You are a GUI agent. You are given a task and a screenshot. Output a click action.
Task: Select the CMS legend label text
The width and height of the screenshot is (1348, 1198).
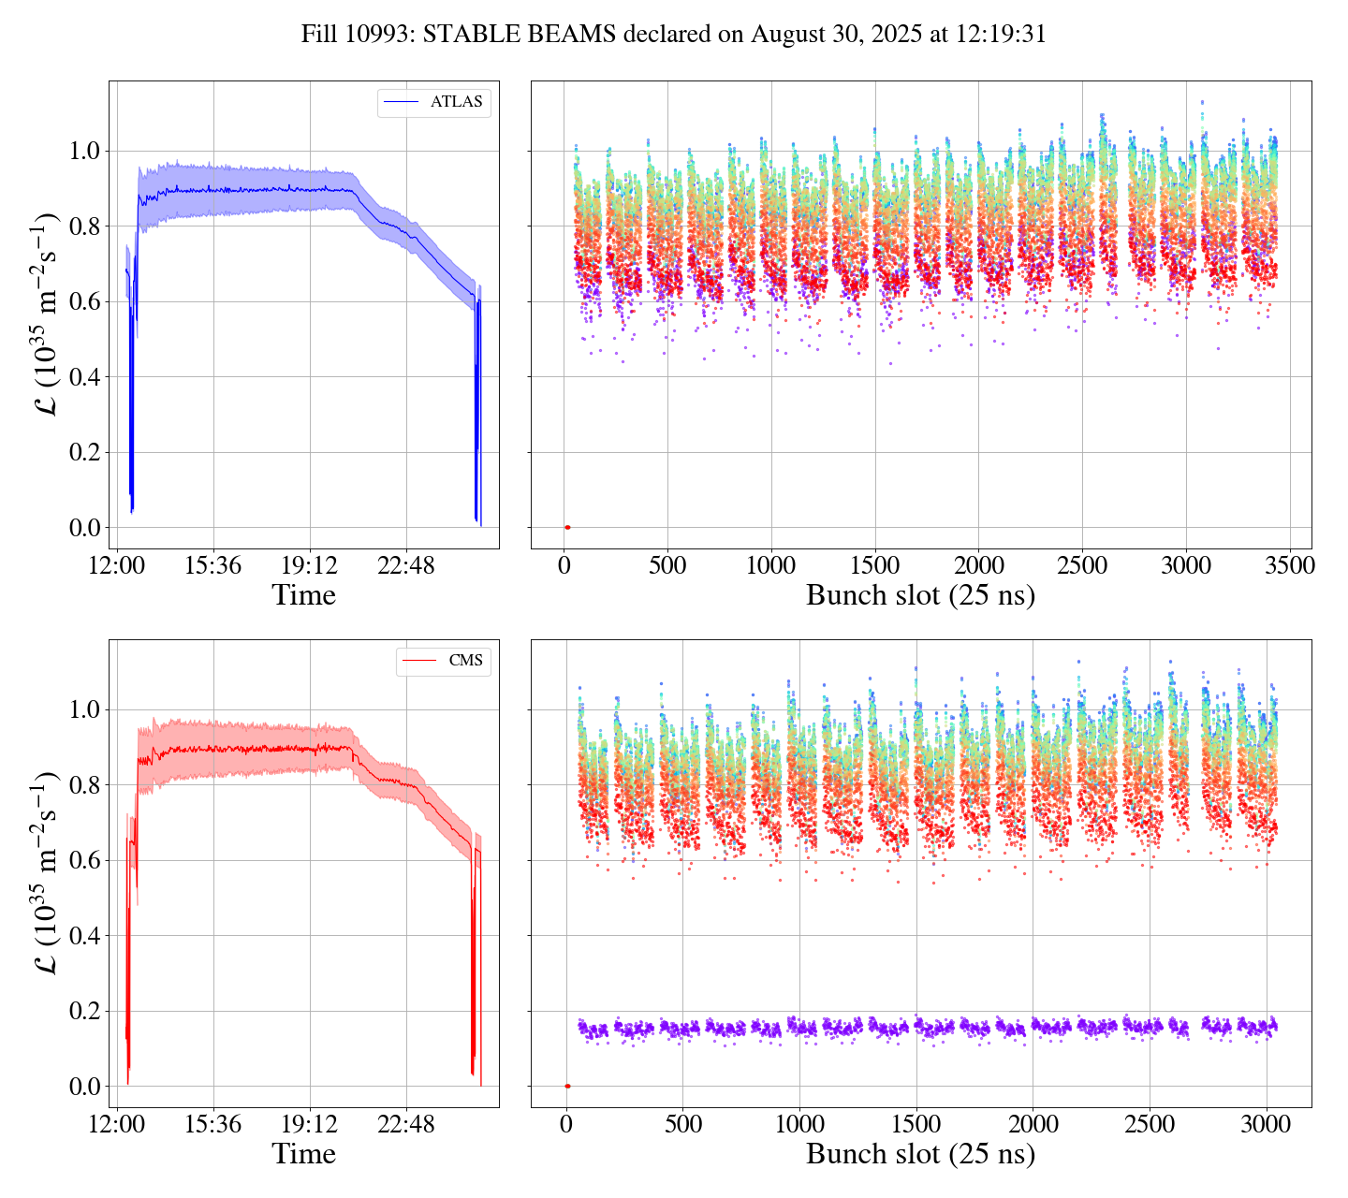click(x=465, y=661)
